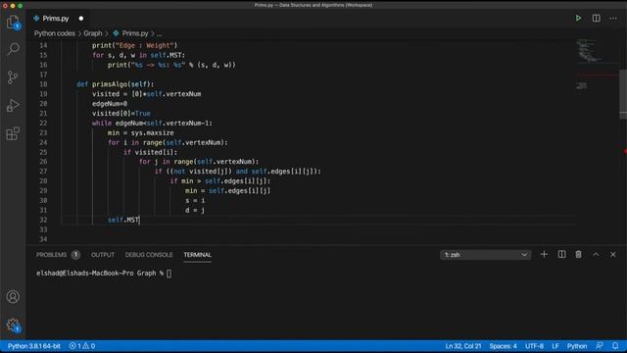Expand Prims.py breadcrumb item
The height and width of the screenshot is (353, 627).
coord(135,33)
